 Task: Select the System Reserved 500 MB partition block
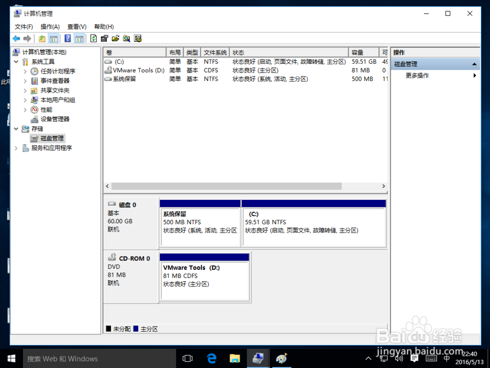(200, 223)
